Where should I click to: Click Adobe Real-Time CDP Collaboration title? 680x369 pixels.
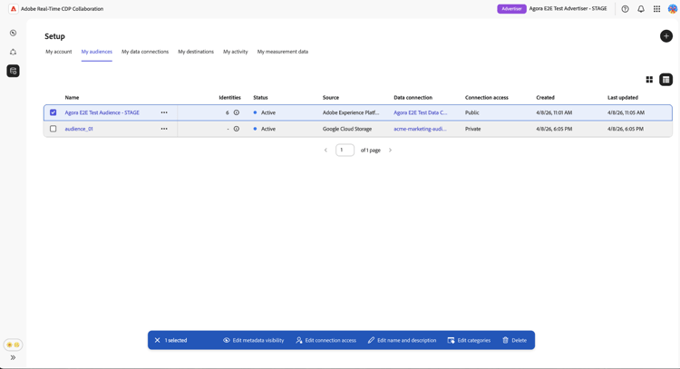(62, 9)
